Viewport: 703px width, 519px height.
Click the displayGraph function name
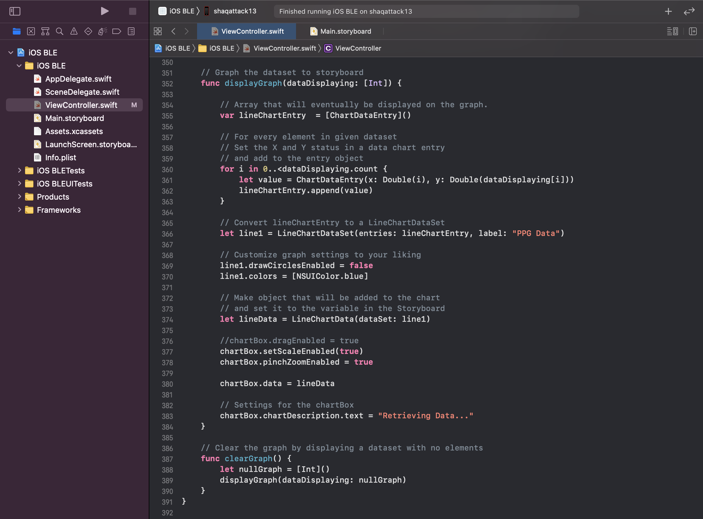253,83
